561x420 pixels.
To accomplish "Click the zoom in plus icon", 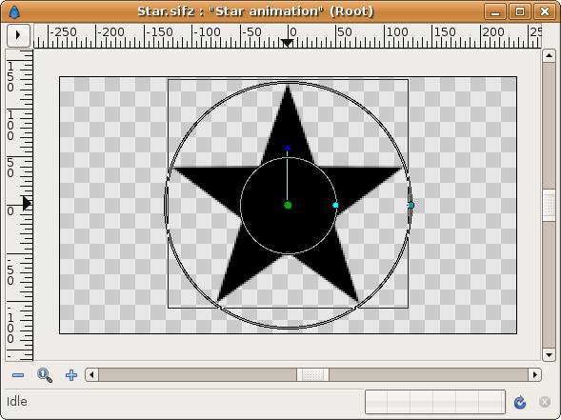I will click(x=71, y=375).
